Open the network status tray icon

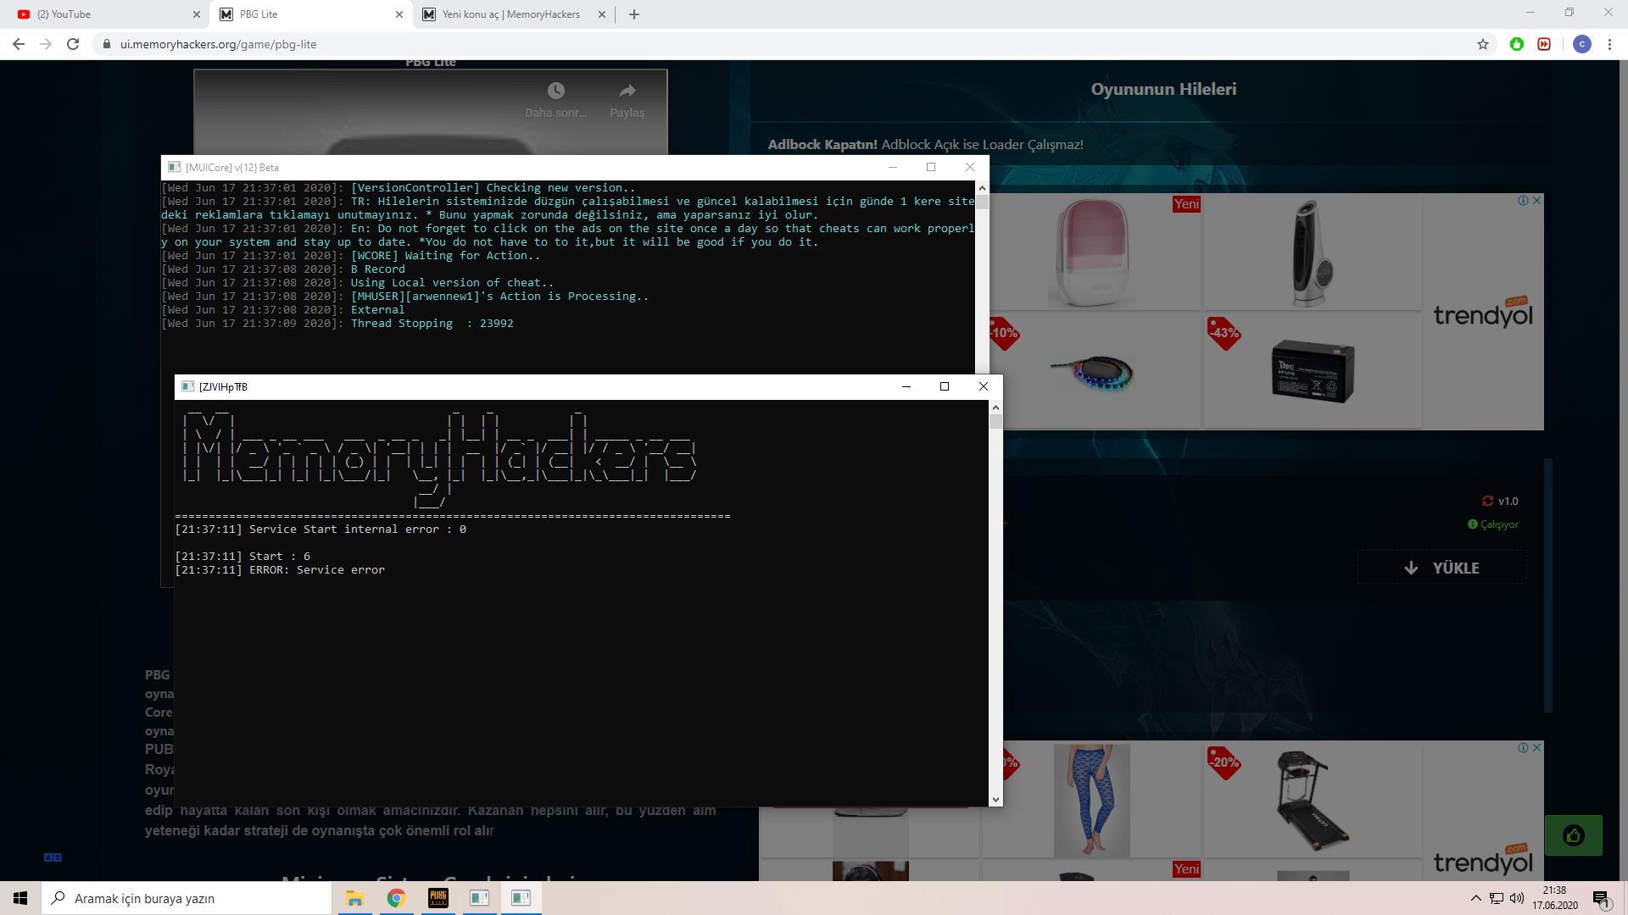(1497, 898)
